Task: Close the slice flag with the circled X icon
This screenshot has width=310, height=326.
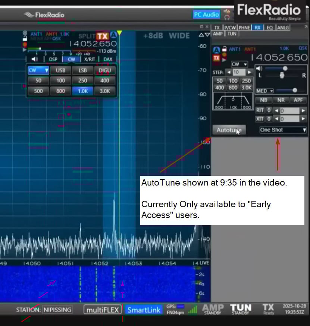Action: [25, 33]
